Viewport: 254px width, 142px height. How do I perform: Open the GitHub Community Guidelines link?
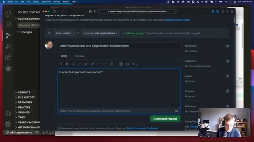[x=142, y=129]
